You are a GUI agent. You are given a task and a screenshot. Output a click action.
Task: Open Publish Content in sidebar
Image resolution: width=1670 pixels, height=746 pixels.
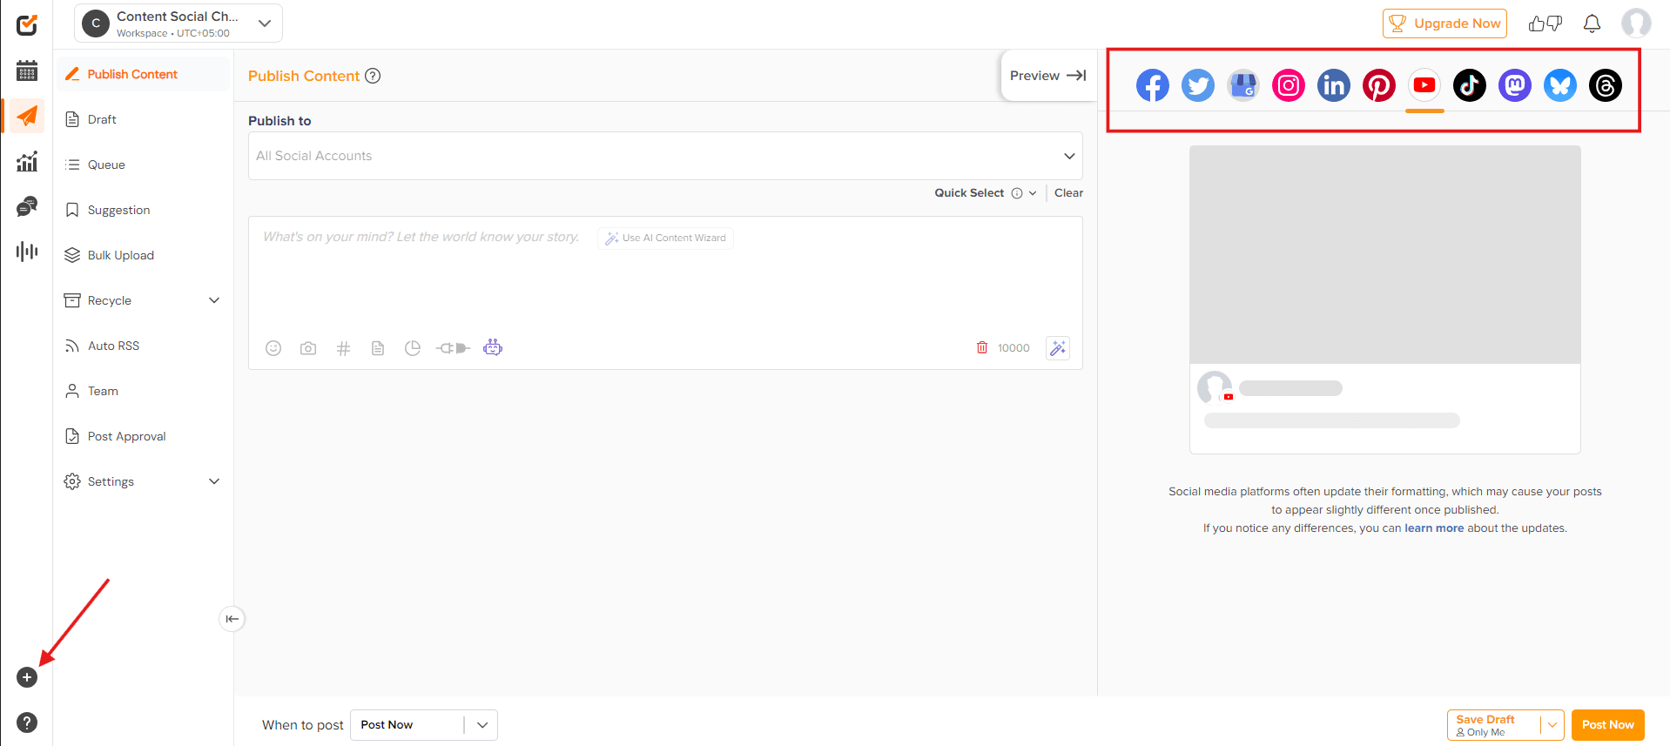pos(144,74)
